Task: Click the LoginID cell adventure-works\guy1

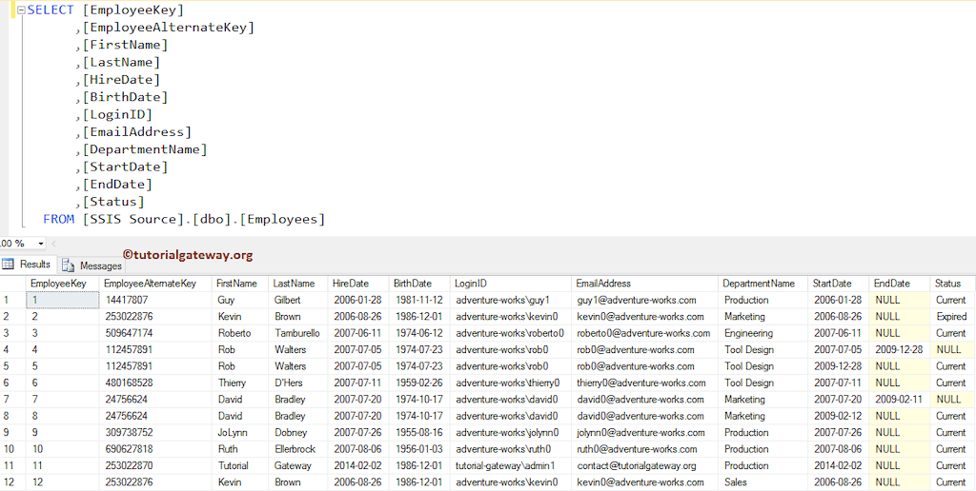Action: (x=511, y=300)
